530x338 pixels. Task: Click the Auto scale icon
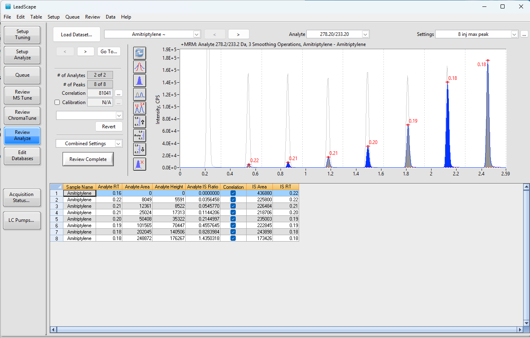[139, 136]
